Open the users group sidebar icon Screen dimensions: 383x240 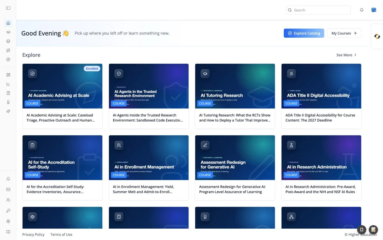click(x=8, y=200)
